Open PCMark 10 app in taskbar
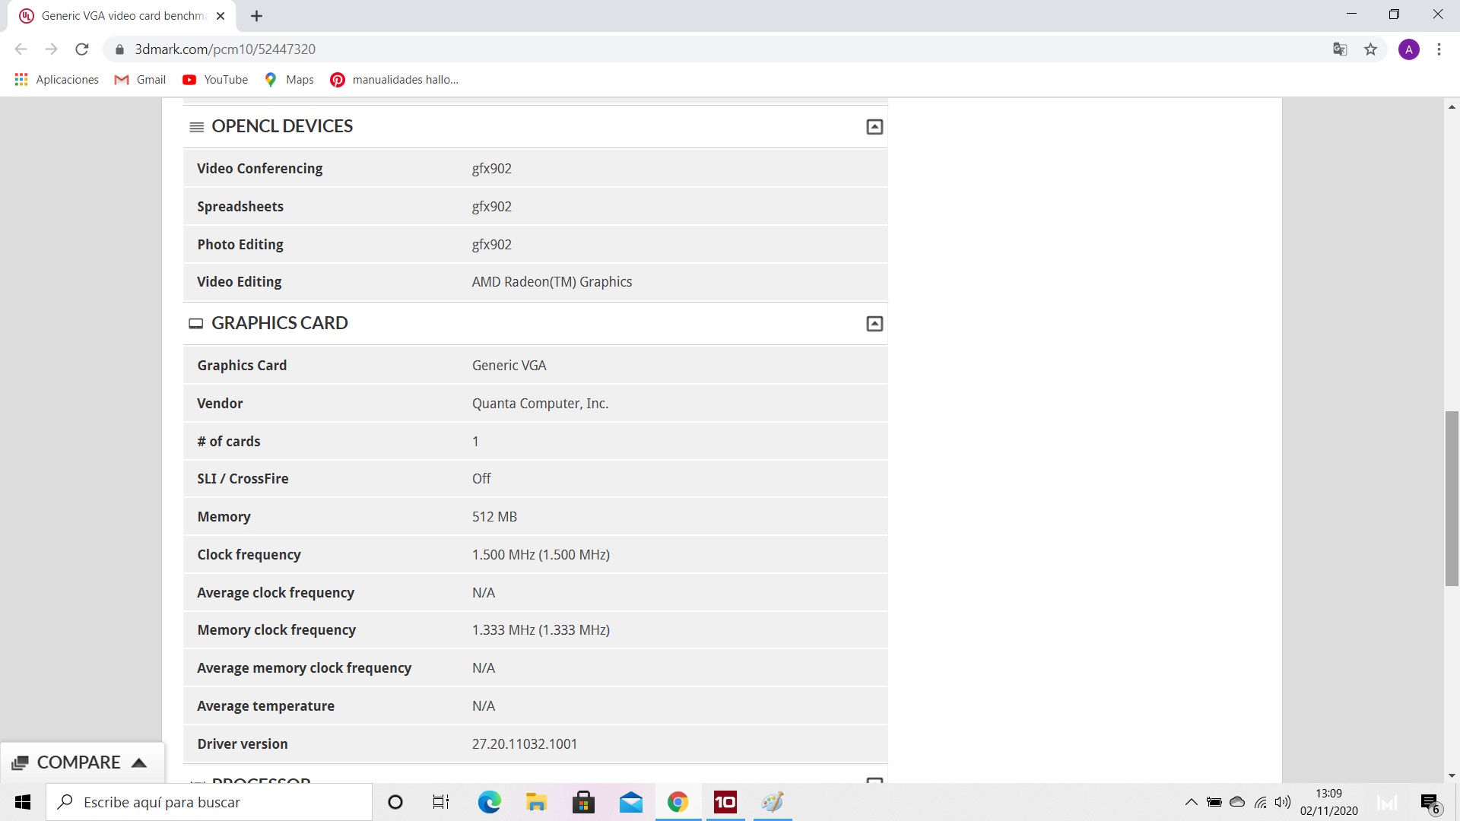The image size is (1460, 821). (725, 802)
